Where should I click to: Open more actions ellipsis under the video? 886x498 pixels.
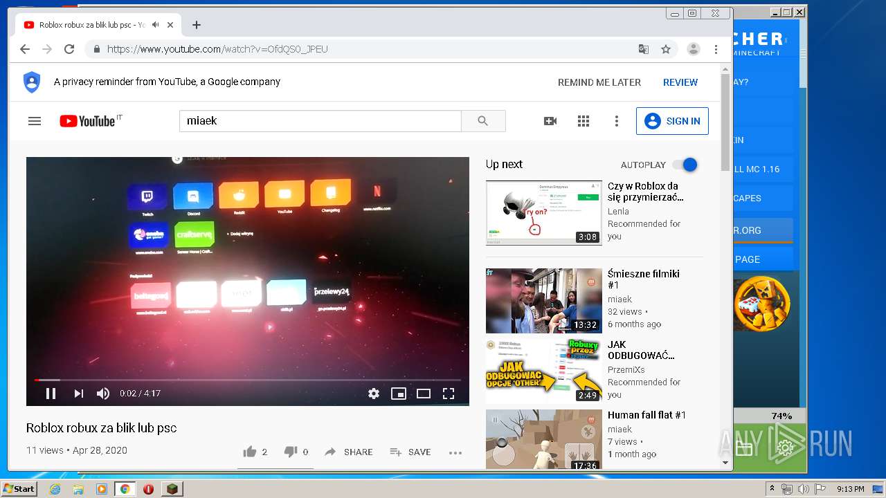455,452
